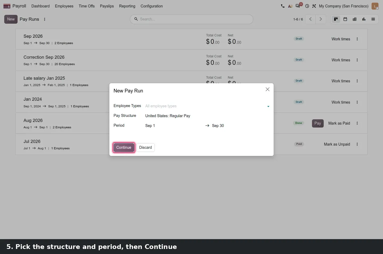Click the Employee Types input field
The height and width of the screenshot is (254, 383).
click(x=205, y=106)
